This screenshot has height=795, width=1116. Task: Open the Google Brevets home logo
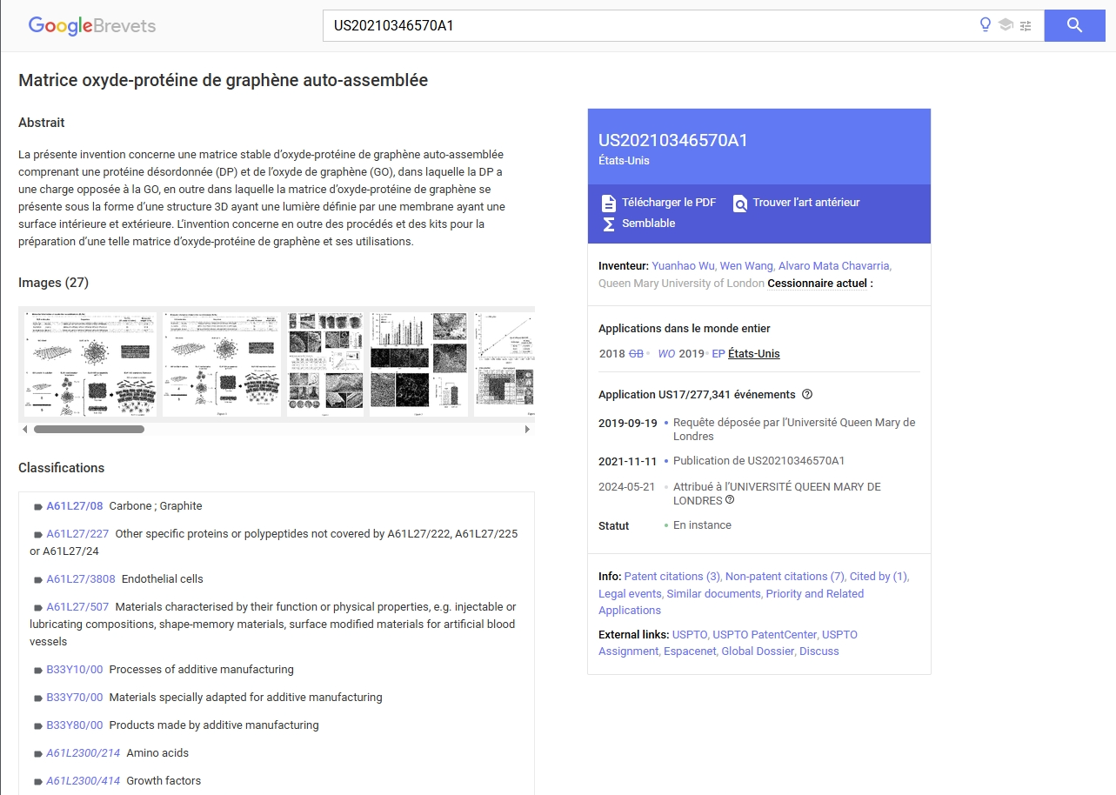pyautogui.click(x=92, y=25)
